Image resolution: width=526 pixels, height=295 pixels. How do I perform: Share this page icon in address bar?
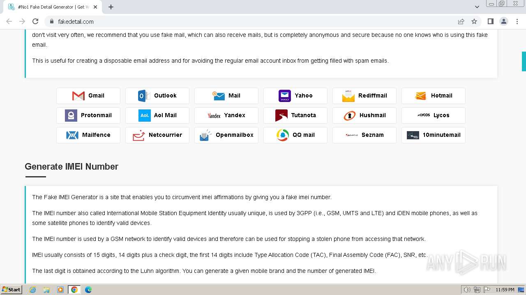pyautogui.click(x=461, y=21)
